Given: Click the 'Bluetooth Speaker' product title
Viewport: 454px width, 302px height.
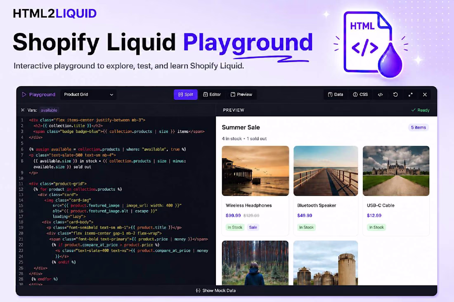Looking at the screenshot, I should pos(317,206).
